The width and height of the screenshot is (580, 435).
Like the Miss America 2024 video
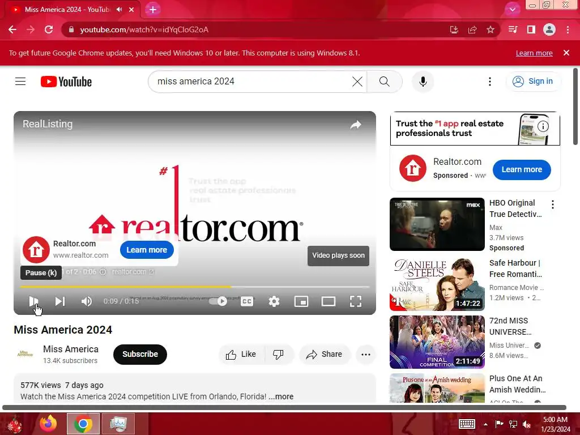(241, 355)
